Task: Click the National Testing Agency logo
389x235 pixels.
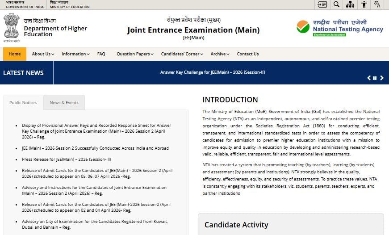Action: coord(340,28)
